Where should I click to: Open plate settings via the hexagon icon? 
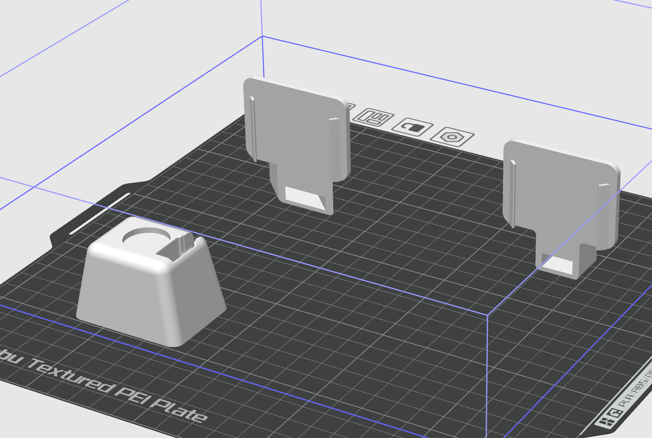tap(452, 136)
